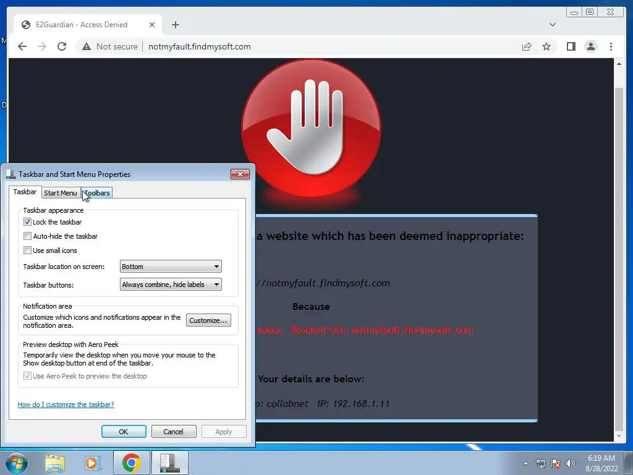Reload the blocked page
This screenshot has height=475, width=633.
(62, 46)
